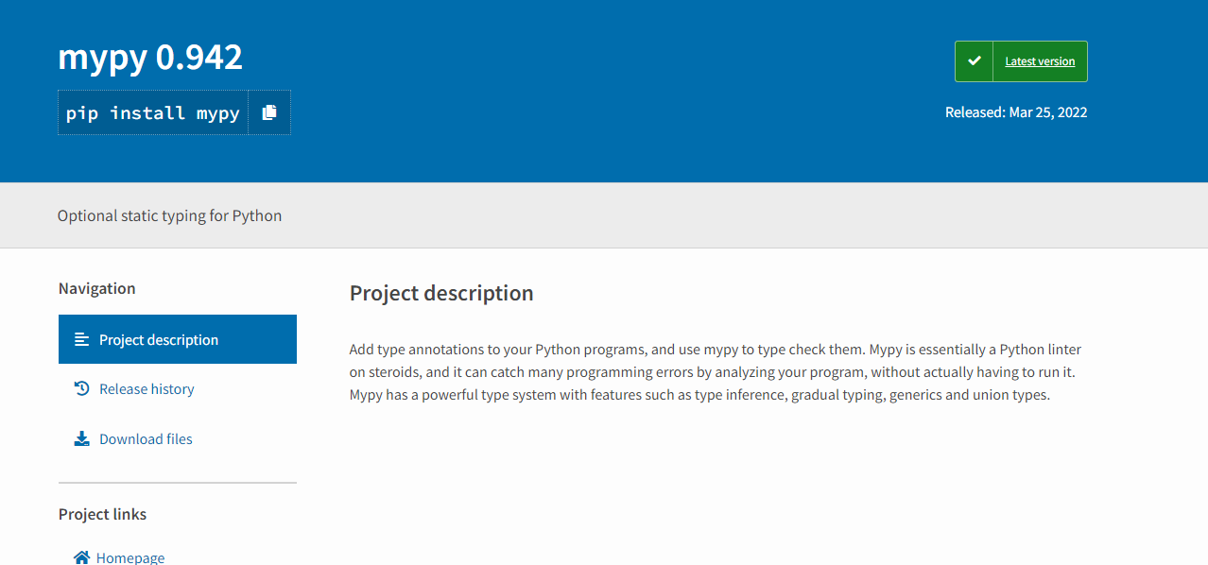Click the Download files arrow icon
Image resolution: width=1208 pixels, height=565 pixels.
coord(81,437)
